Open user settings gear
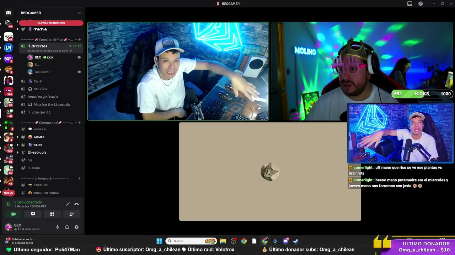Viewport: 455px width, 255px height. pos(76,227)
